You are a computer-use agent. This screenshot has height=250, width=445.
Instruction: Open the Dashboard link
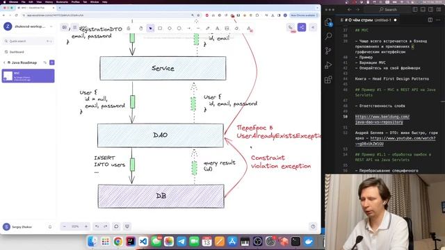(x=17, y=52)
